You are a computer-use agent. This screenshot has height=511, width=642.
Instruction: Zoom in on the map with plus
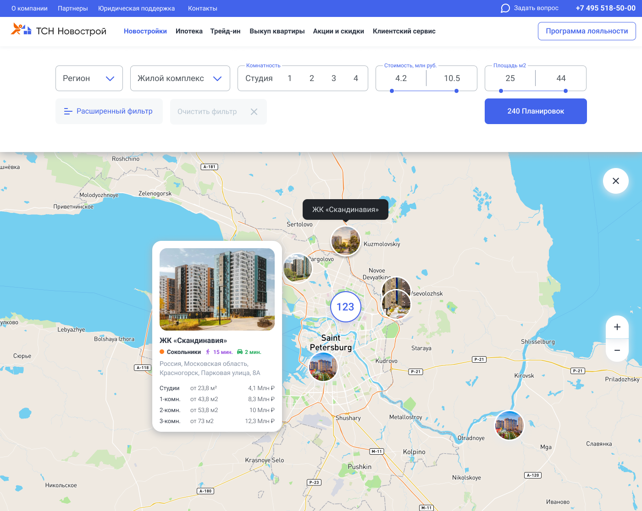tap(617, 327)
